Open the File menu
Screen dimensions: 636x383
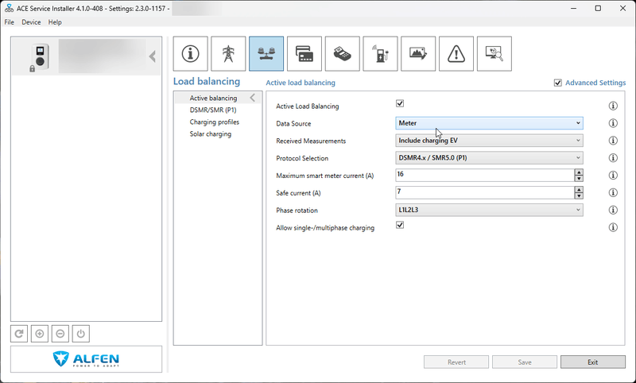coord(9,22)
